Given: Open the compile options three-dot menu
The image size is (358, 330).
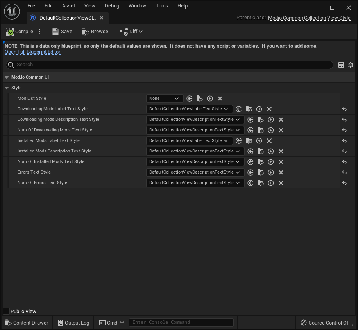Looking at the screenshot, I should [x=39, y=32].
